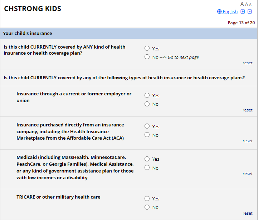Select No, go to next page option
The width and height of the screenshot is (258, 220).
[x=147, y=57]
